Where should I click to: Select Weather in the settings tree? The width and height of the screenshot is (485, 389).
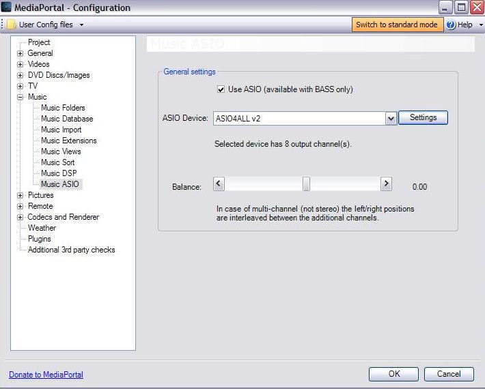point(42,228)
